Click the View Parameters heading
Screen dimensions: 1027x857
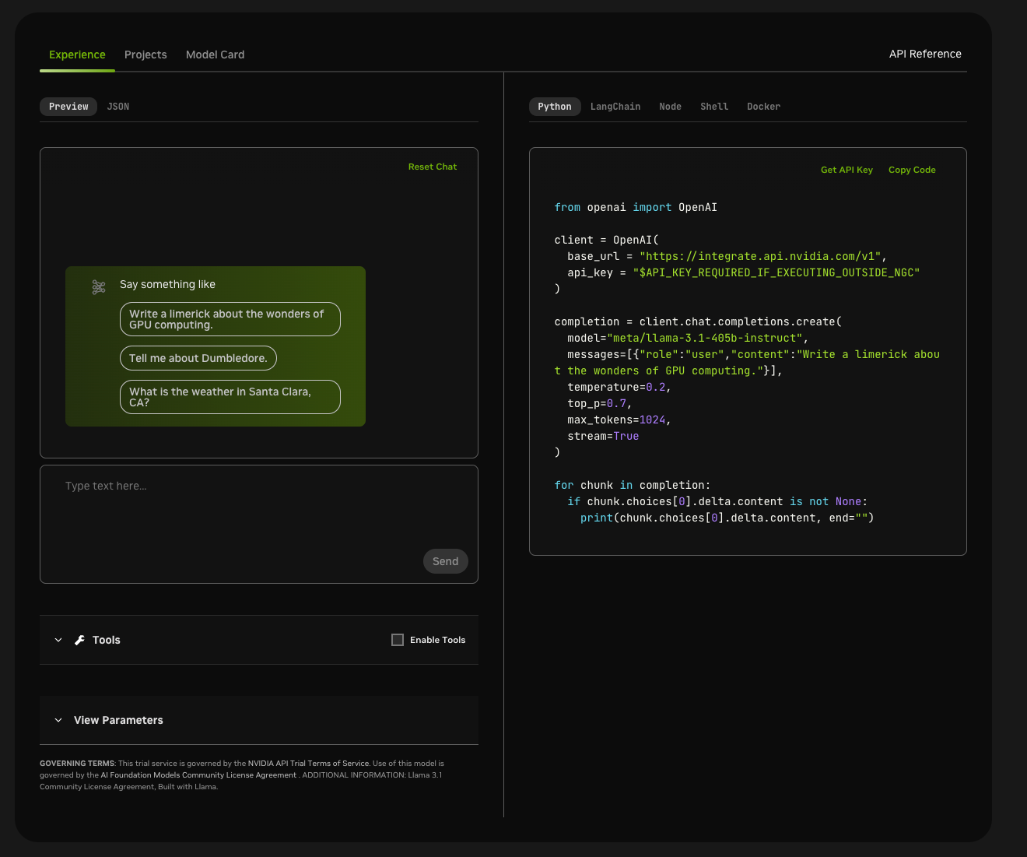118,720
